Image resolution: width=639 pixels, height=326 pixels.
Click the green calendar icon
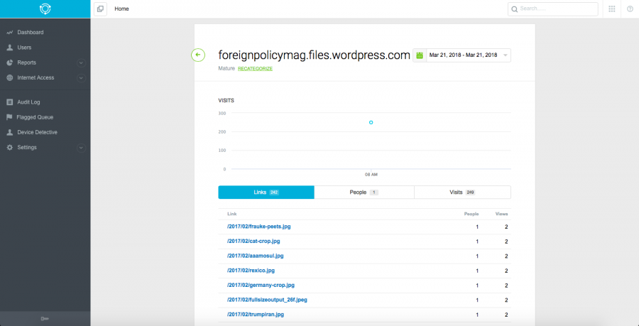tap(420, 55)
